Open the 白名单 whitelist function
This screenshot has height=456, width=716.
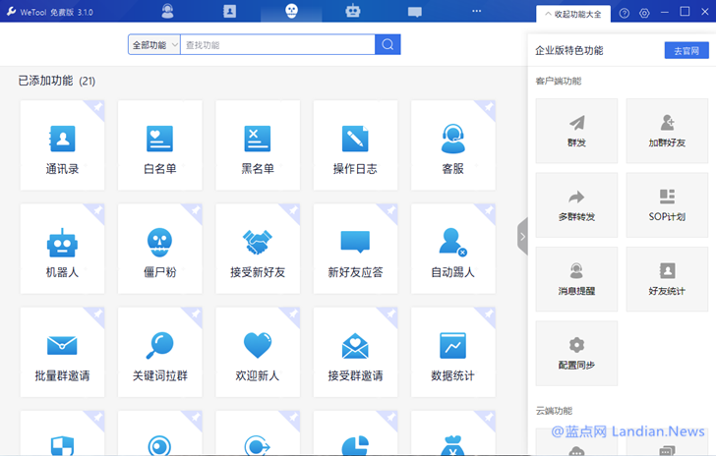click(159, 148)
